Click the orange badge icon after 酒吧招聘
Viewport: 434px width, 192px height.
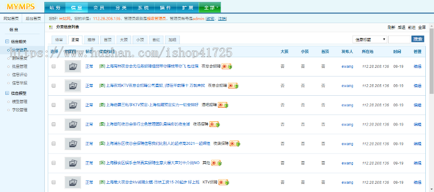(x=223, y=105)
